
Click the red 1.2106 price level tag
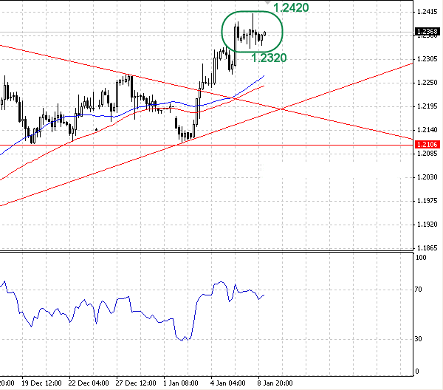click(x=427, y=145)
